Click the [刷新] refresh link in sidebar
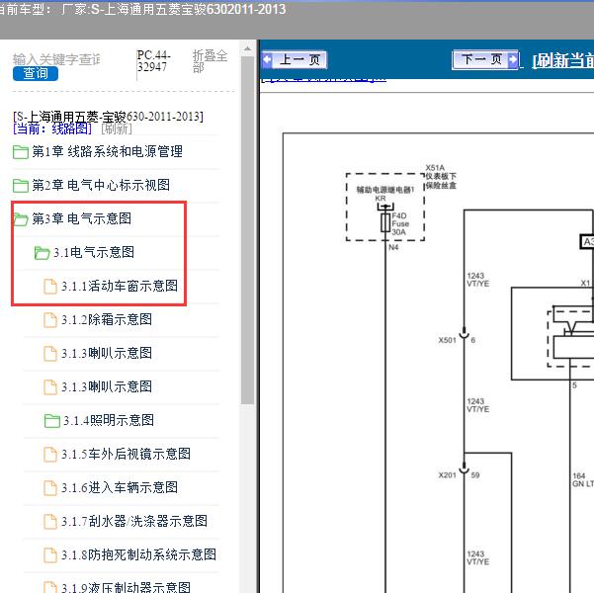This screenshot has height=593, width=594. click(117, 128)
